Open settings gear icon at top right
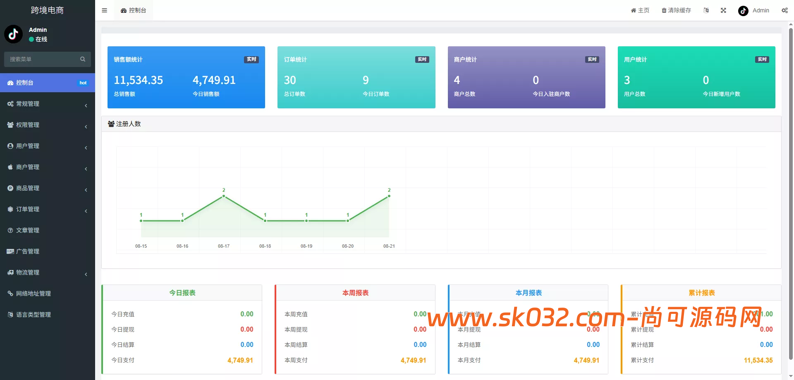 [x=784, y=10]
